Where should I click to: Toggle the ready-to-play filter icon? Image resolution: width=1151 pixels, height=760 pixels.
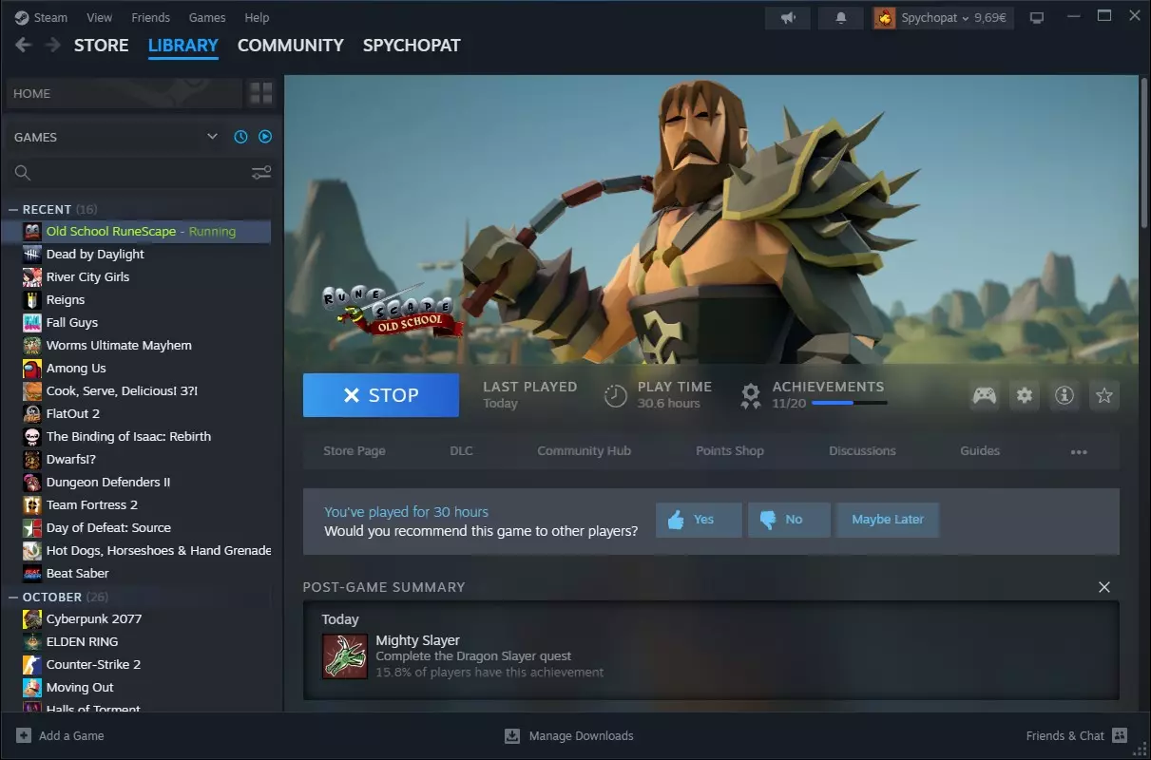pyautogui.click(x=265, y=137)
